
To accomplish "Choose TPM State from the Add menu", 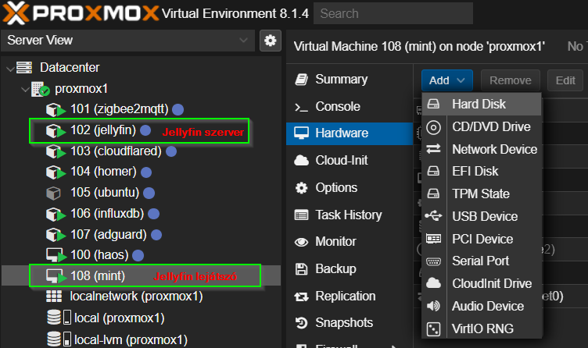I will click(x=482, y=194).
